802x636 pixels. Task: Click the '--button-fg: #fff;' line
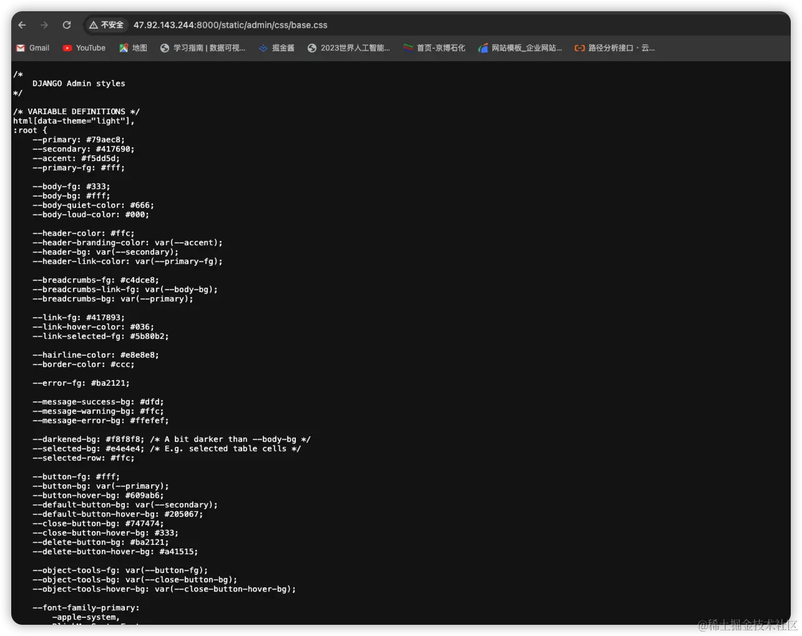pos(76,477)
